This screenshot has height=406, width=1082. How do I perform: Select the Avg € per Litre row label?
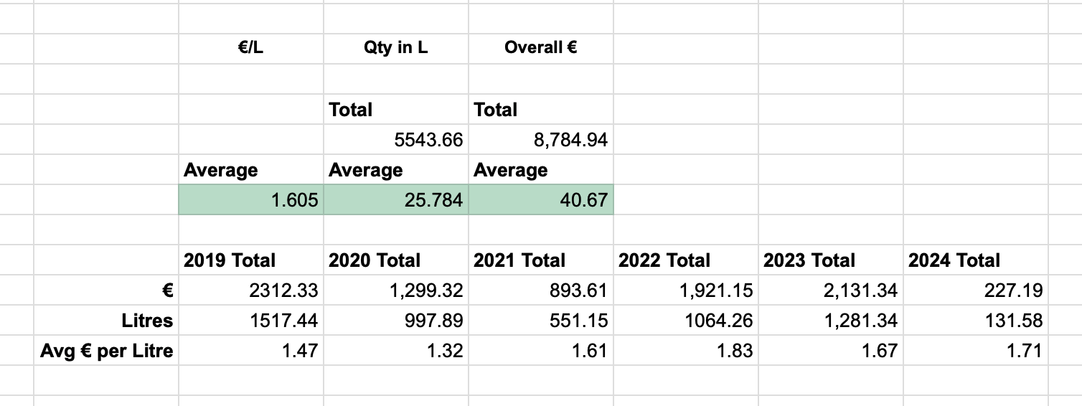[106, 351]
